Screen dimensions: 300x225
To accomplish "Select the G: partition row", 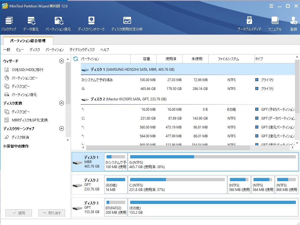I will pyautogui.click(x=188, y=89).
